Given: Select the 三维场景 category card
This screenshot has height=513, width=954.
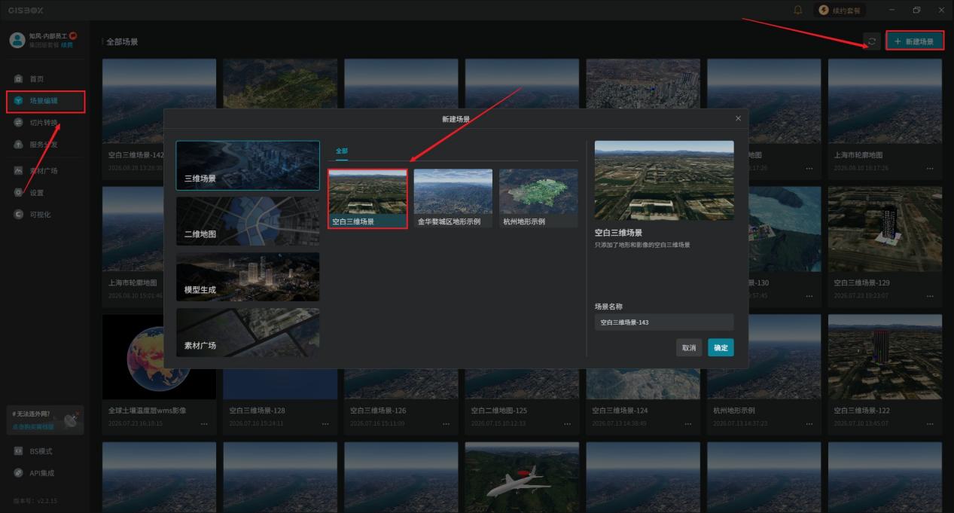Looking at the screenshot, I should pyautogui.click(x=248, y=166).
